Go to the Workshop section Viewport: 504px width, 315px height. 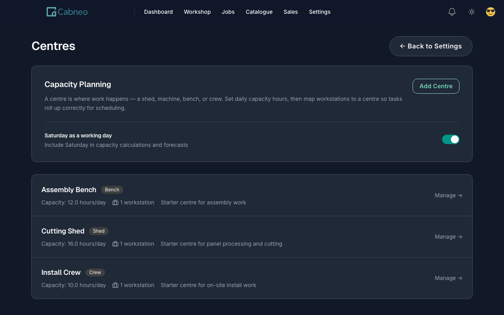pos(197,12)
